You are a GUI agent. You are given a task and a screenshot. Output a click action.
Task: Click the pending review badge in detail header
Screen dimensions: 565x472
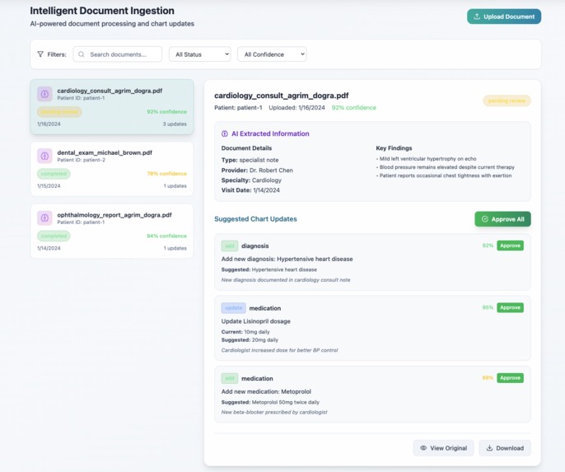click(507, 100)
